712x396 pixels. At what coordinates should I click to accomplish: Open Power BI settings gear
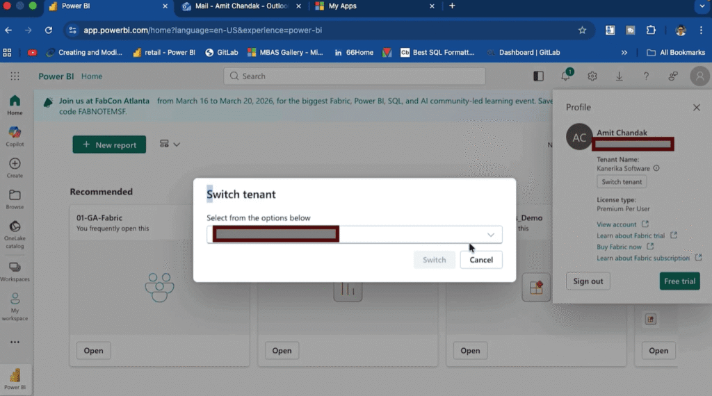(x=592, y=76)
